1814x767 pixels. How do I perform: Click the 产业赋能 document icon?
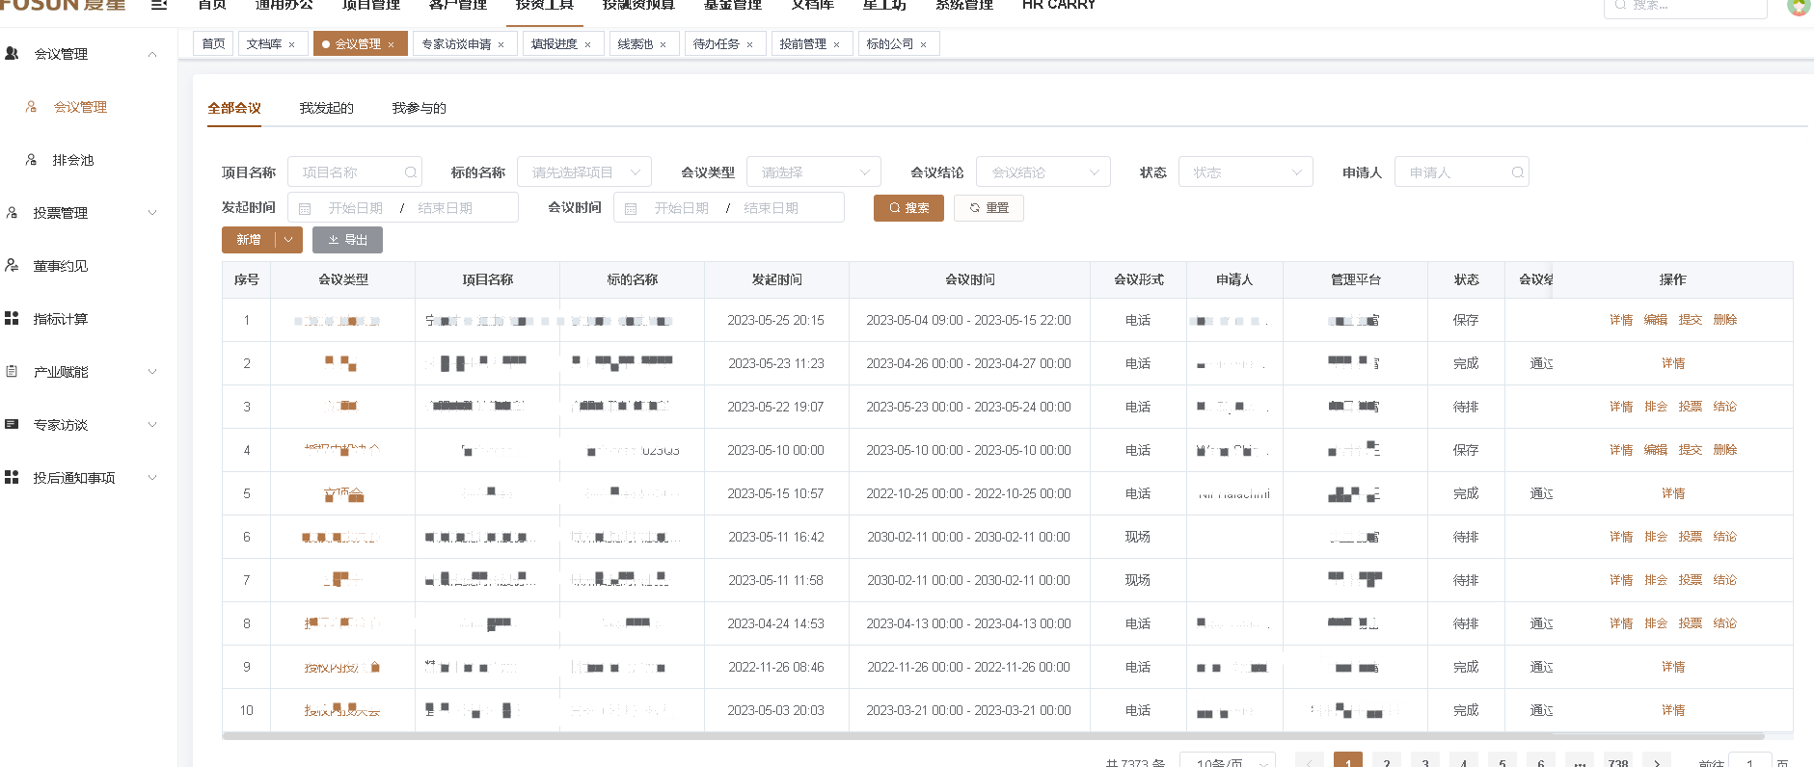[12, 372]
